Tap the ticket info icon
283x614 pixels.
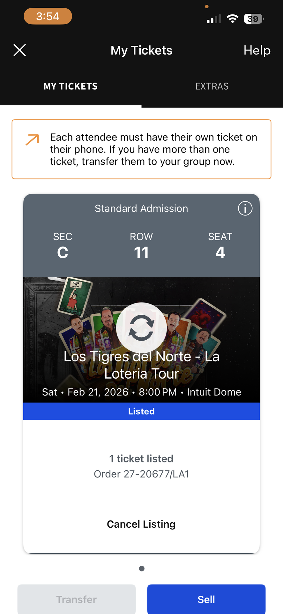coord(245,209)
